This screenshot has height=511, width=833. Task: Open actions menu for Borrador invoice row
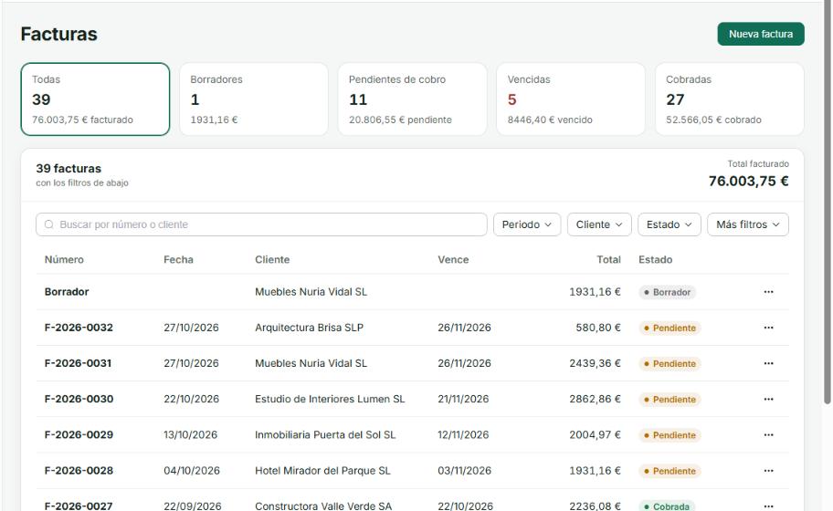click(x=768, y=292)
